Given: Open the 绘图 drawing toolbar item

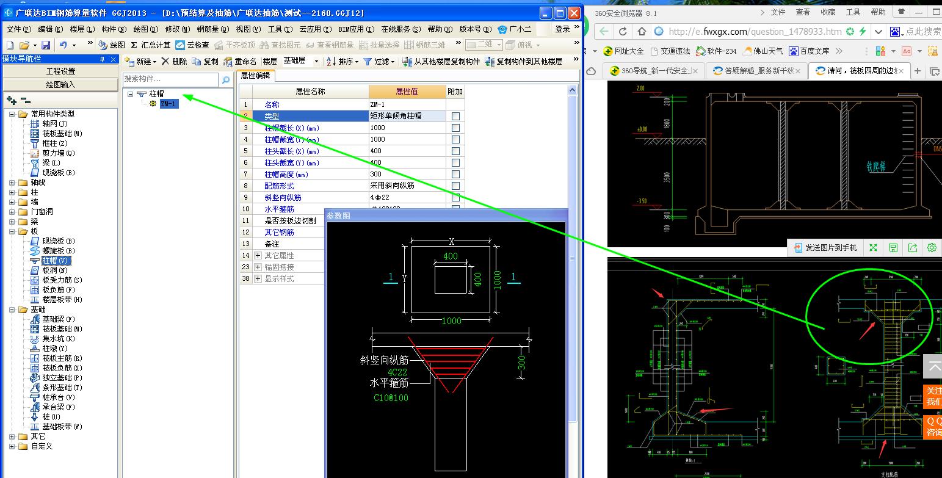Looking at the screenshot, I should [x=112, y=45].
